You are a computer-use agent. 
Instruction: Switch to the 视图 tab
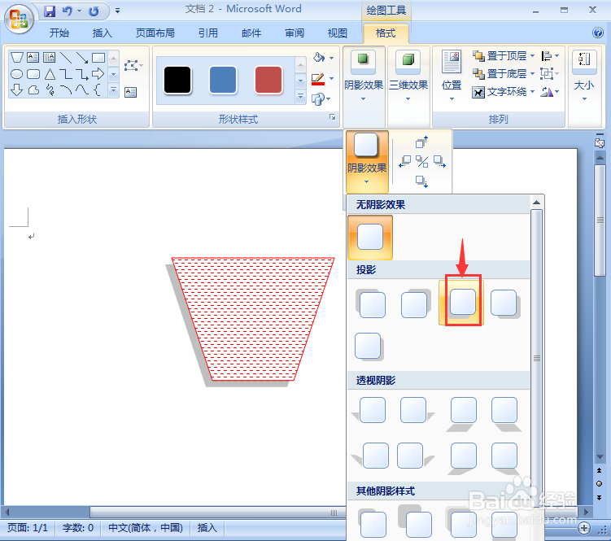338,33
